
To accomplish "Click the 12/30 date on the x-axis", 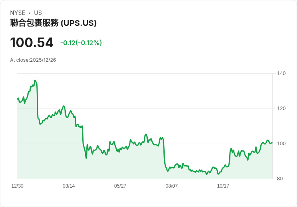I will (17, 186).
